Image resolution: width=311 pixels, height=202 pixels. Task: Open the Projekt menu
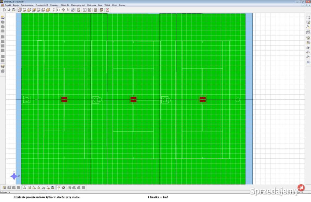(x=8, y=5)
